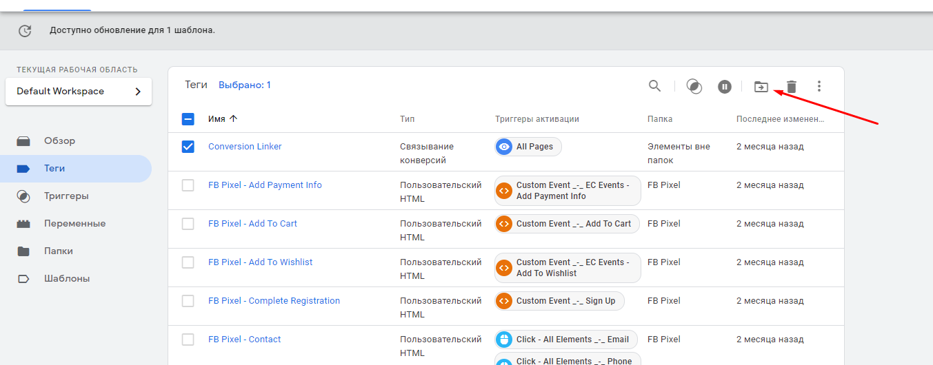The height and width of the screenshot is (365, 933).
Task: Open the FB Pixel - Add Payment Info tag
Action: pos(265,185)
